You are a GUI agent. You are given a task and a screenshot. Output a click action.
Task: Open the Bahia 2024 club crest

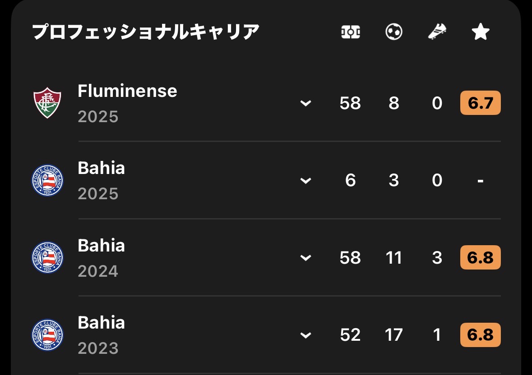[47, 257]
